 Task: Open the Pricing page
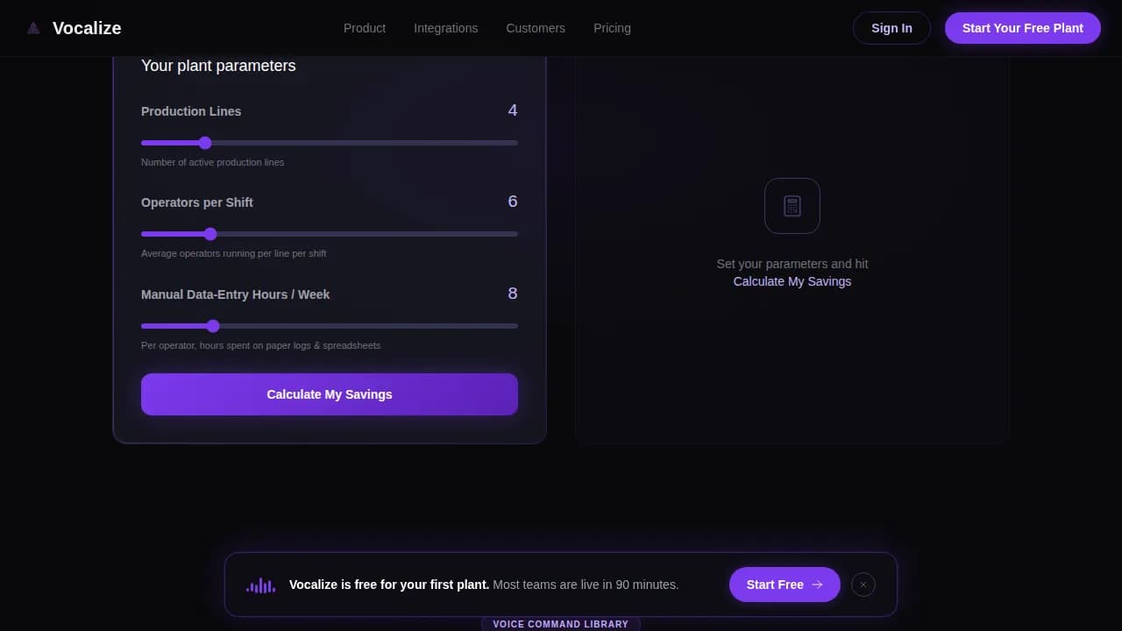pos(612,28)
